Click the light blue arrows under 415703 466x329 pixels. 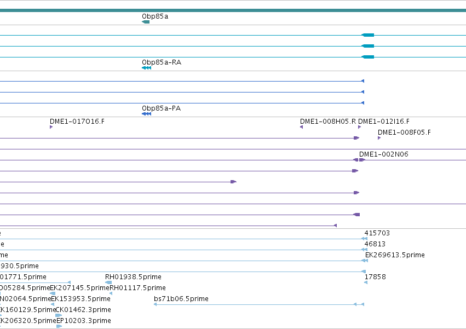click(x=364, y=239)
